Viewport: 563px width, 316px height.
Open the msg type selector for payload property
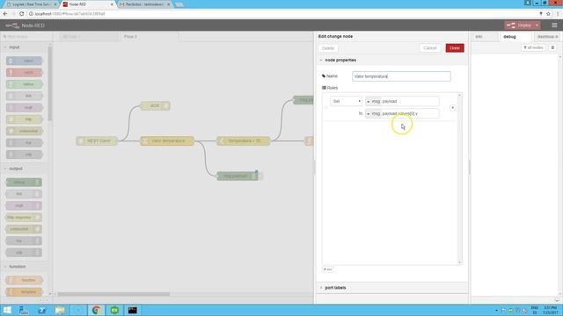coord(373,102)
